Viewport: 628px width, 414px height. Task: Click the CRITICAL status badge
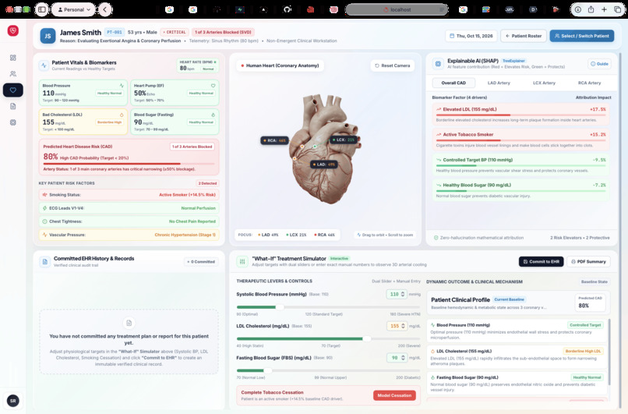[x=175, y=32]
